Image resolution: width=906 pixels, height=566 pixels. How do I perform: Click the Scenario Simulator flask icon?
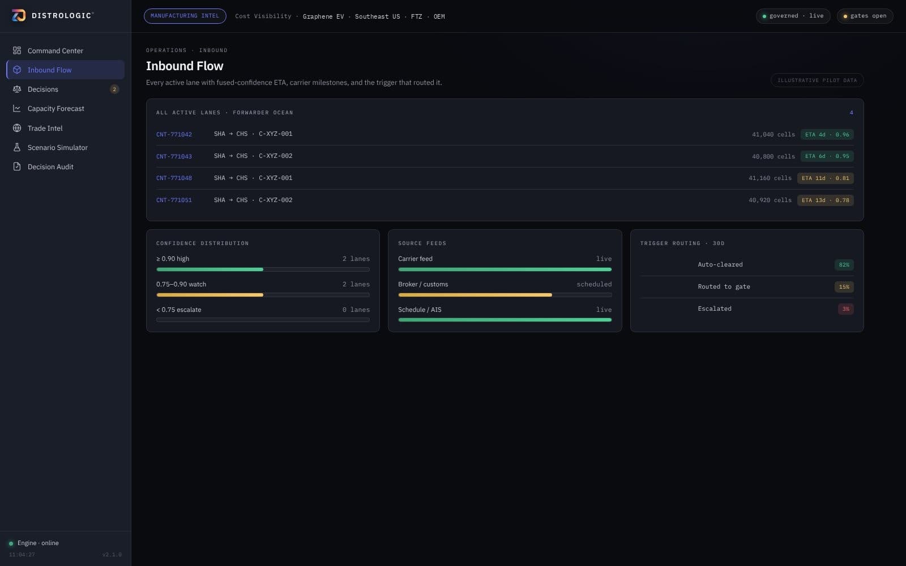pos(17,147)
